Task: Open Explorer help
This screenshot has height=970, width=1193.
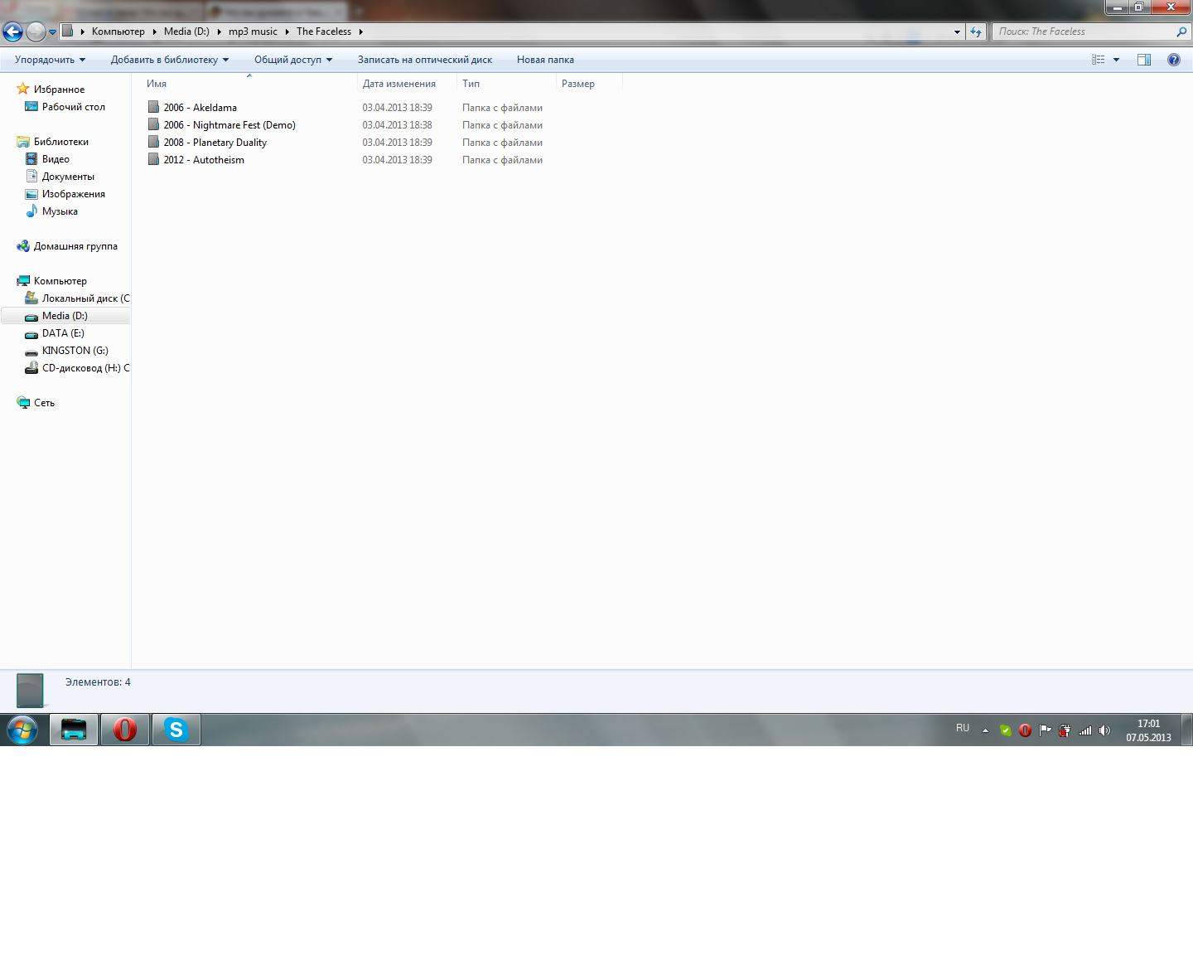Action: click(1174, 60)
